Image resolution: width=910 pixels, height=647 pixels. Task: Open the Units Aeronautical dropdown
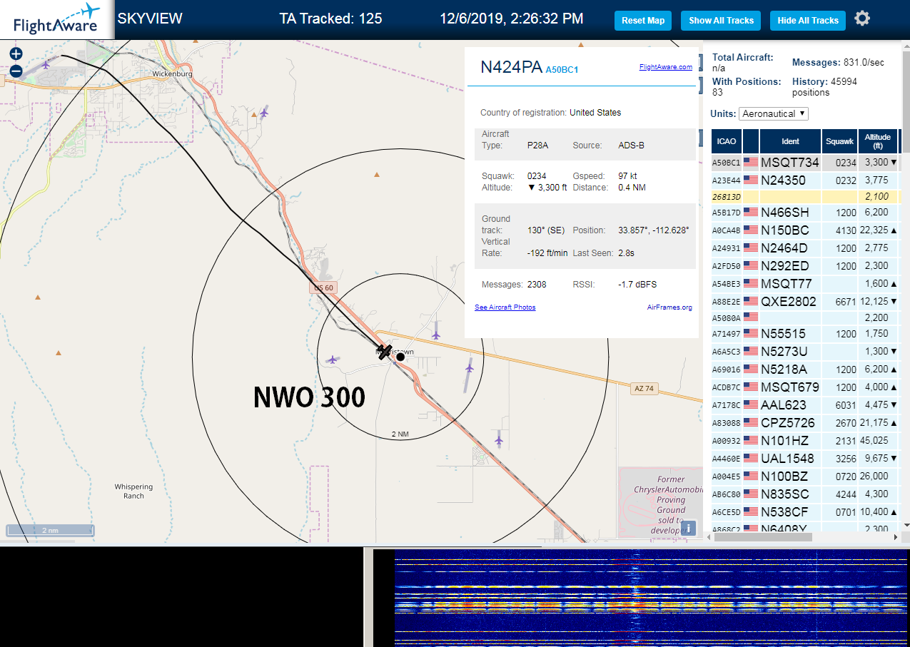click(774, 113)
